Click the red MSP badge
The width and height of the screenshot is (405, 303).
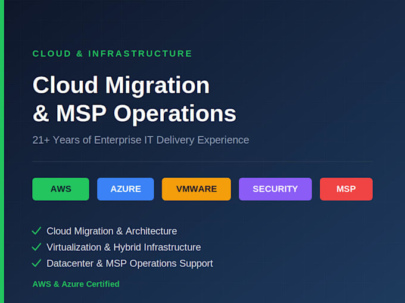[346, 189]
